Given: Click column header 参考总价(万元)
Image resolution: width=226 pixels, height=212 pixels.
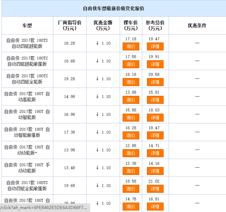Looking at the screenshot, I should click(155, 25).
